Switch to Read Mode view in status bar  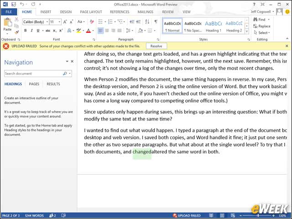(211, 215)
